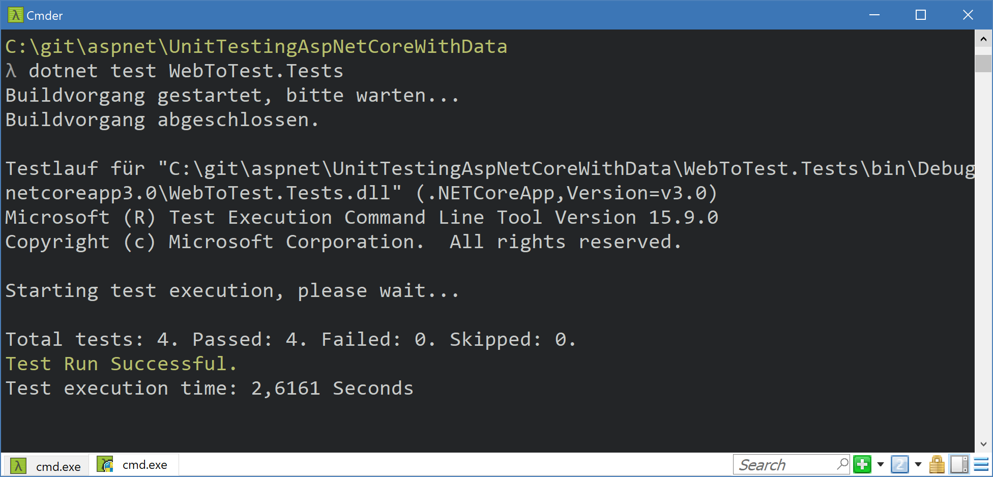Switch to the first cmd.exe lambda tab
The width and height of the screenshot is (993, 477).
point(46,465)
